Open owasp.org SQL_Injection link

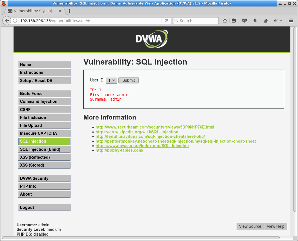tap(142, 146)
